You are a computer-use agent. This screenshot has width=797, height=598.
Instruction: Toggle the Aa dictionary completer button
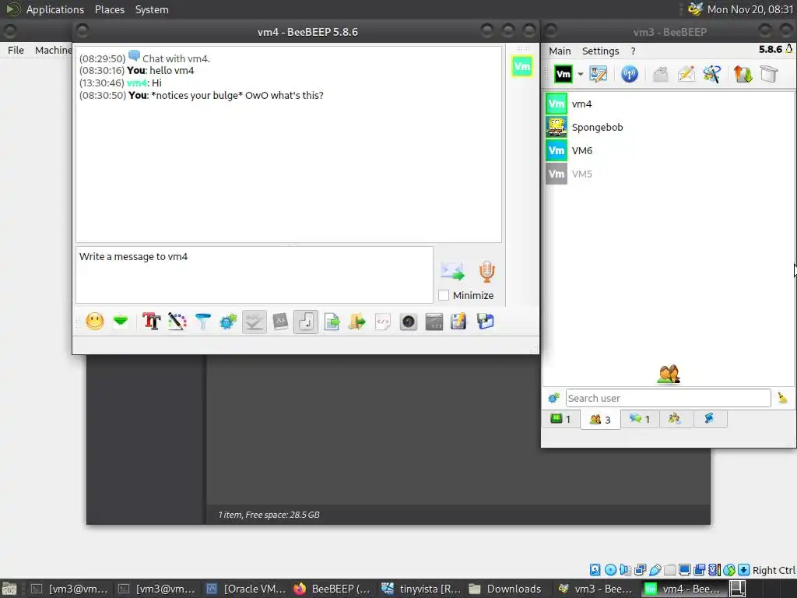tap(280, 322)
